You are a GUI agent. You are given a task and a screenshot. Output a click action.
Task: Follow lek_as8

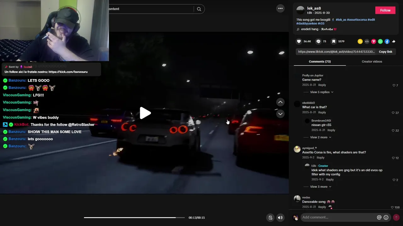(385, 10)
